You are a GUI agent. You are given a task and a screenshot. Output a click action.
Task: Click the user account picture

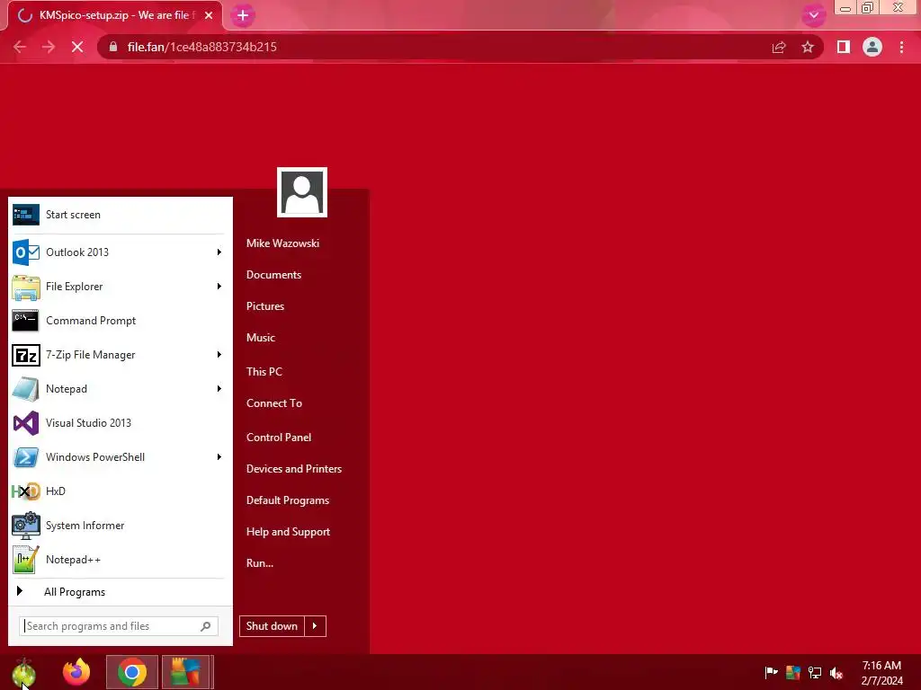coord(302,192)
